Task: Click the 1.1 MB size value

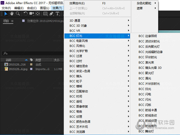Action: tap(58, 69)
